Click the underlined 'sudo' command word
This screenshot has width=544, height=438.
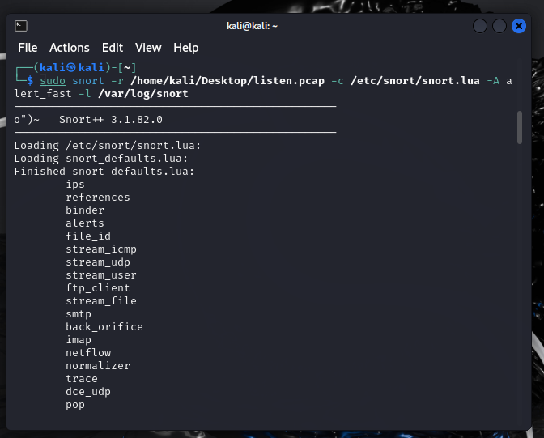(x=53, y=81)
